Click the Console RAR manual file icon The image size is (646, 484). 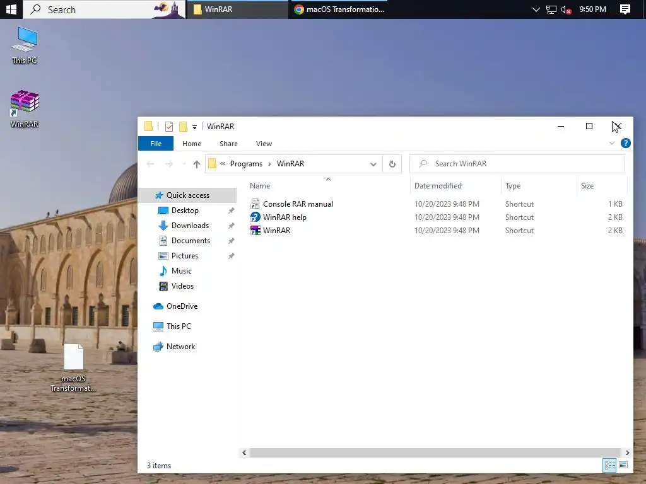[x=255, y=204]
